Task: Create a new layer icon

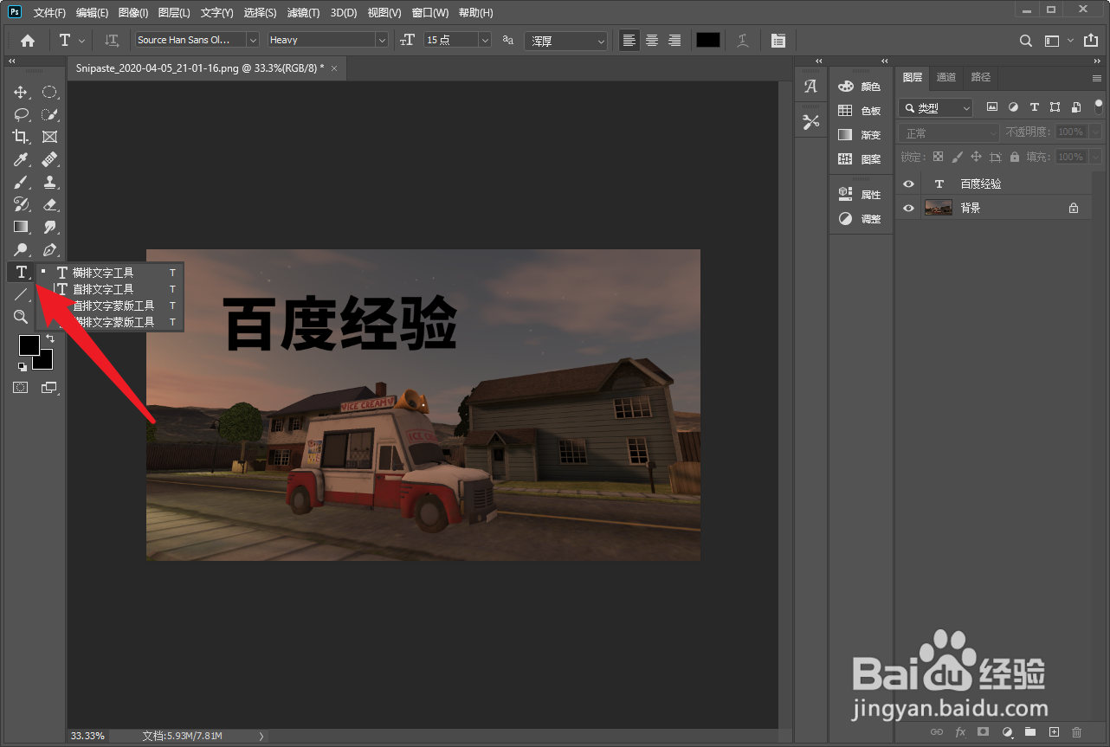Action: tap(1054, 732)
